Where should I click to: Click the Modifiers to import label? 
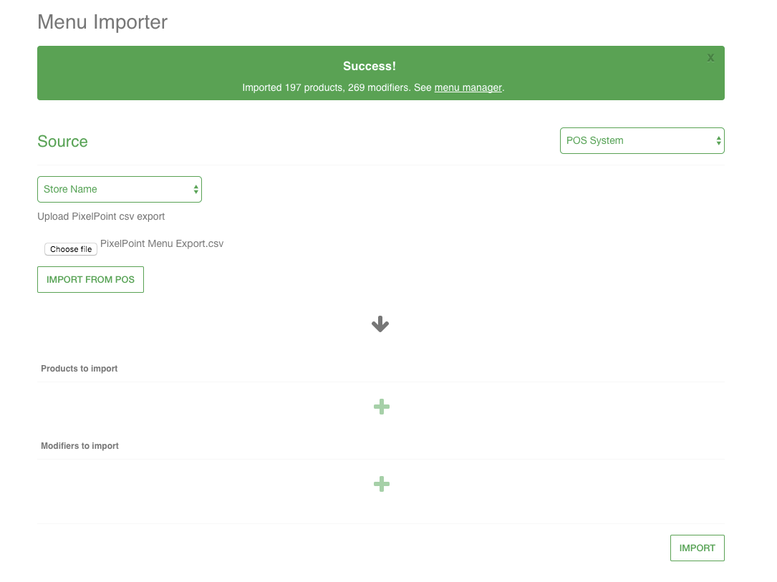[x=79, y=446]
